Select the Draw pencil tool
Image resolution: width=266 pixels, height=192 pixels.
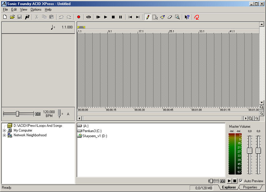click(148, 17)
